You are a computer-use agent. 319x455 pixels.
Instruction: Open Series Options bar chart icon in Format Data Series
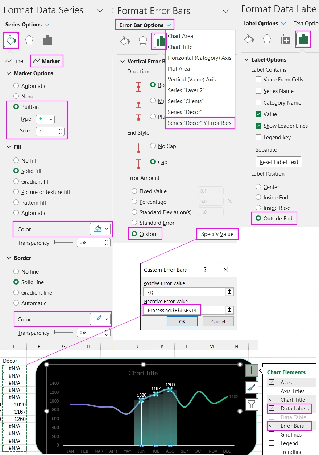pyautogui.click(x=47, y=40)
